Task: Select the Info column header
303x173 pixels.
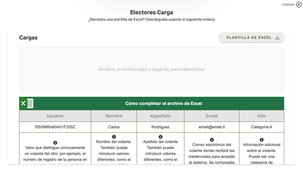Action: 261,116
